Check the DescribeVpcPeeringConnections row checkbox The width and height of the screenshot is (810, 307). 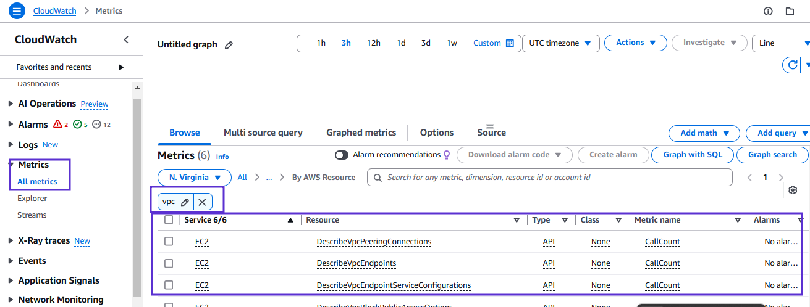pos(169,242)
